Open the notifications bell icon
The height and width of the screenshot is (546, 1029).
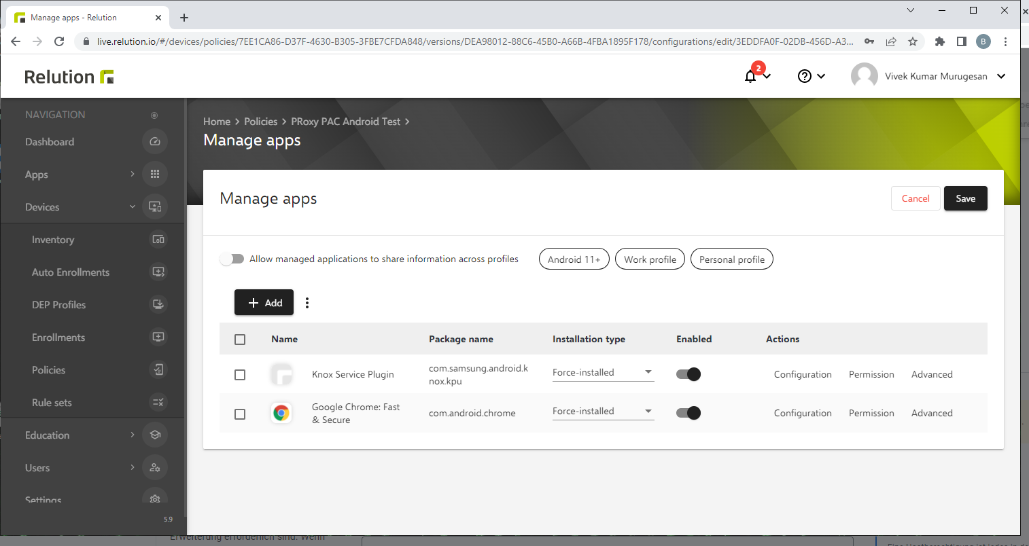751,76
